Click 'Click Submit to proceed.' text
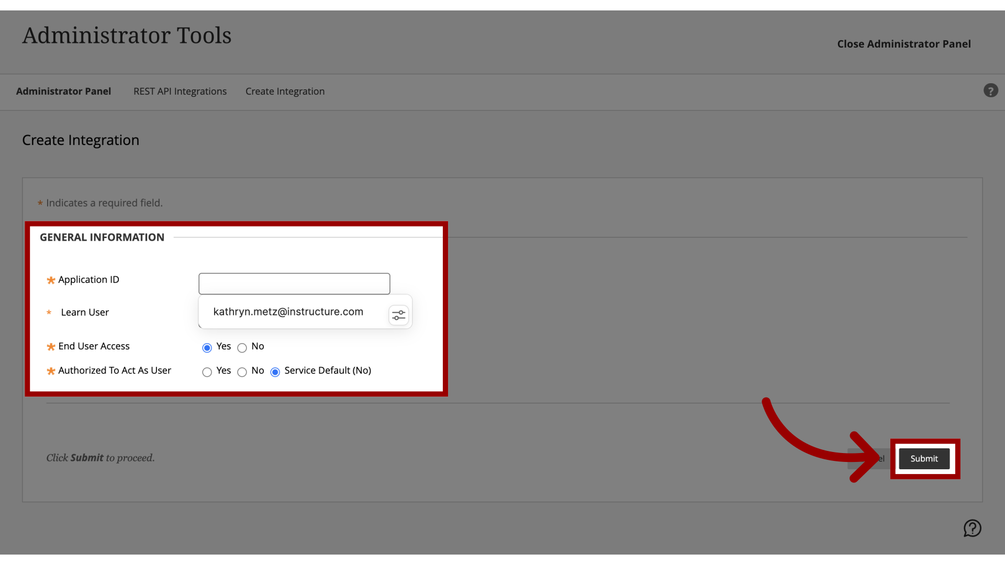Image resolution: width=1005 pixels, height=565 pixels. (100, 458)
